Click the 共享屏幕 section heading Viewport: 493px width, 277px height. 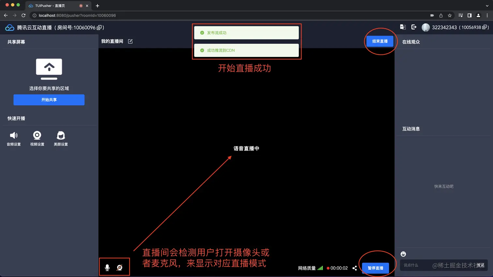16,42
